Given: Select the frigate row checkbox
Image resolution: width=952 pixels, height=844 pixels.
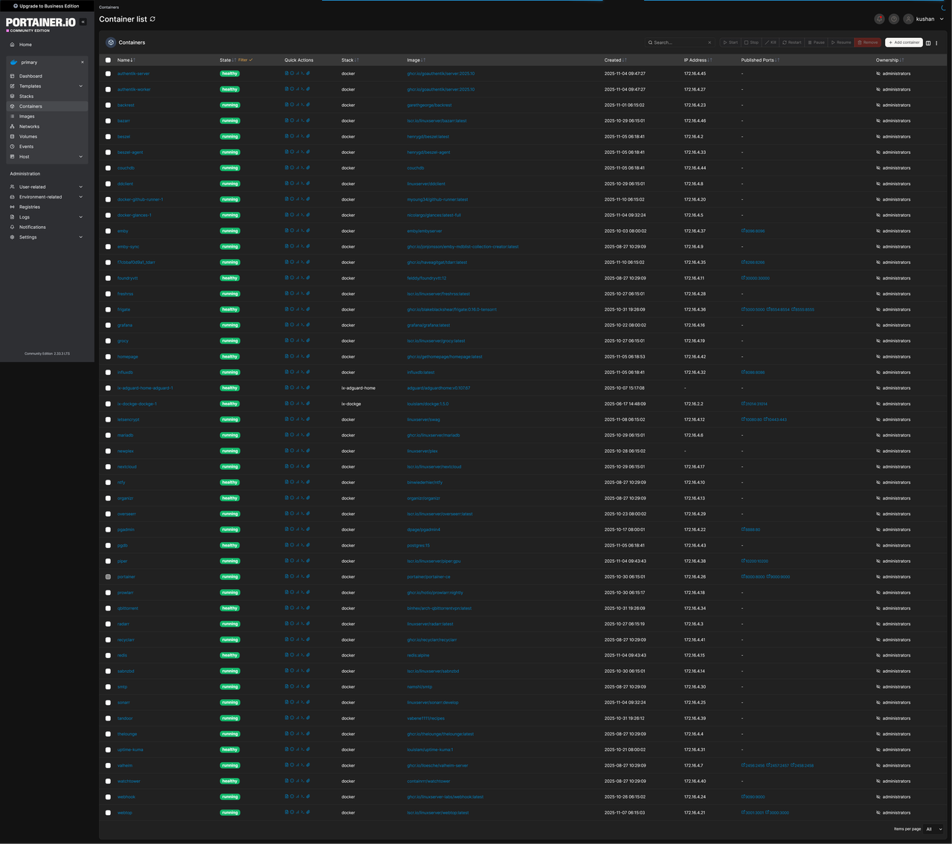Looking at the screenshot, I should (x=108, y=309).
